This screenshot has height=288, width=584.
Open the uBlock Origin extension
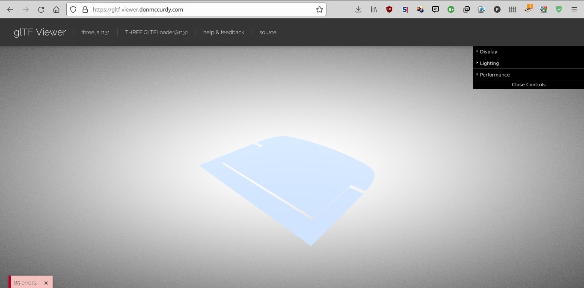[389, 9]
